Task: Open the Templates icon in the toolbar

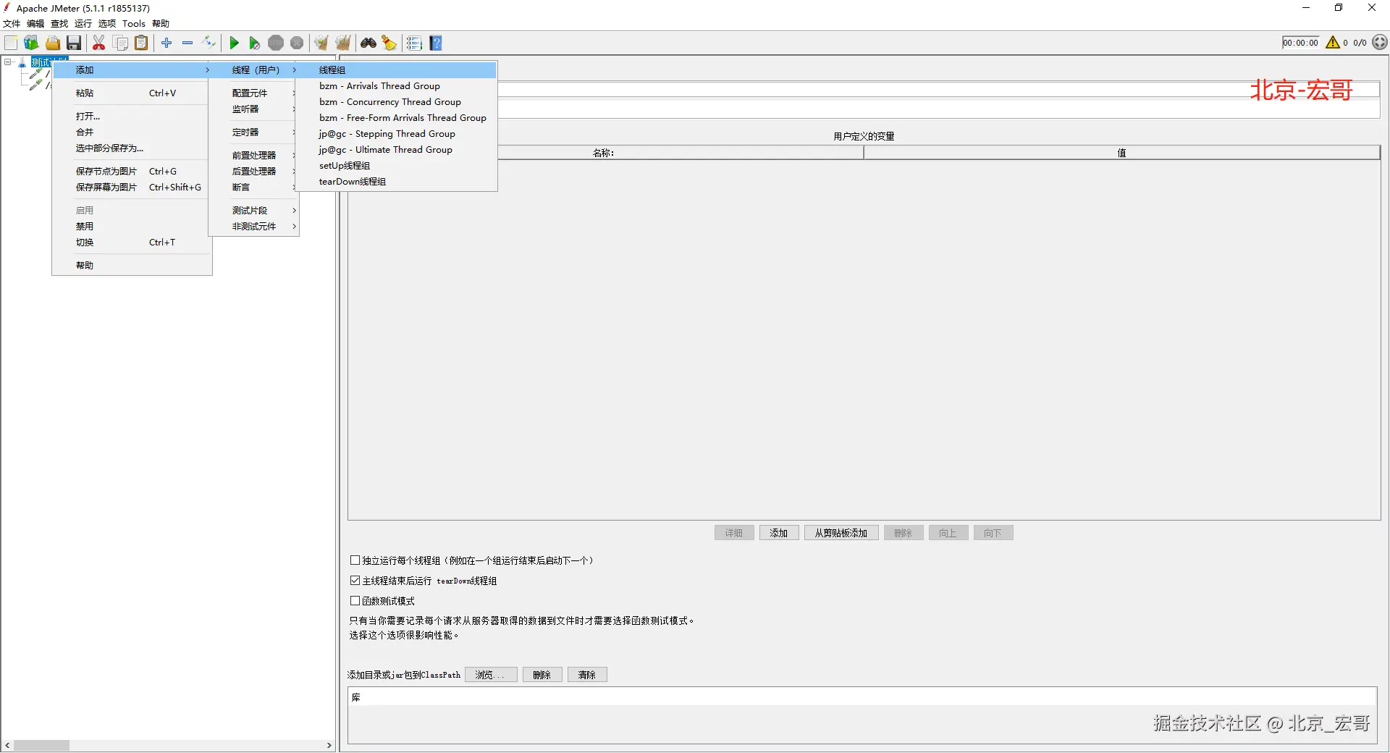Action: click(31, 43)
